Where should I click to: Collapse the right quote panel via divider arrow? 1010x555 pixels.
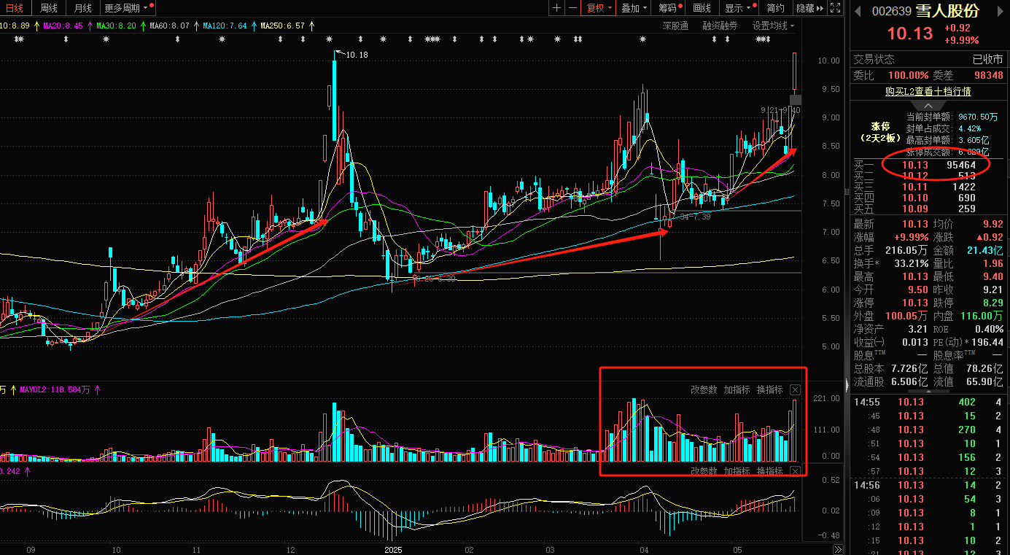point(847,384)
